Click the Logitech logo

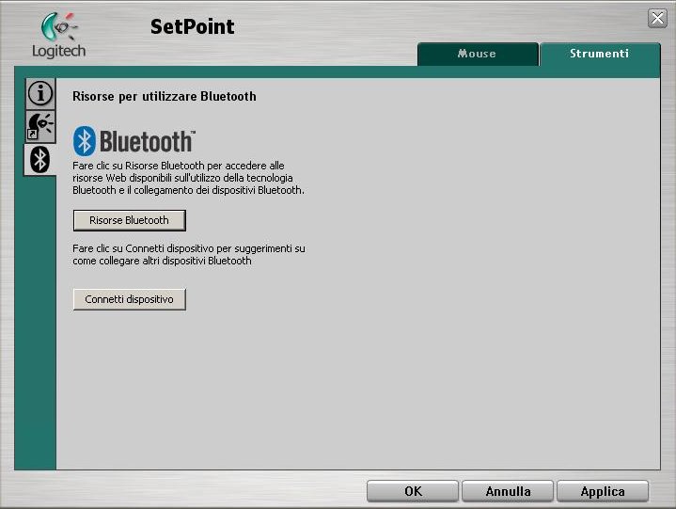59,36
